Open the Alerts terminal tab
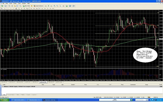The image size is (163, 102). 18,95
